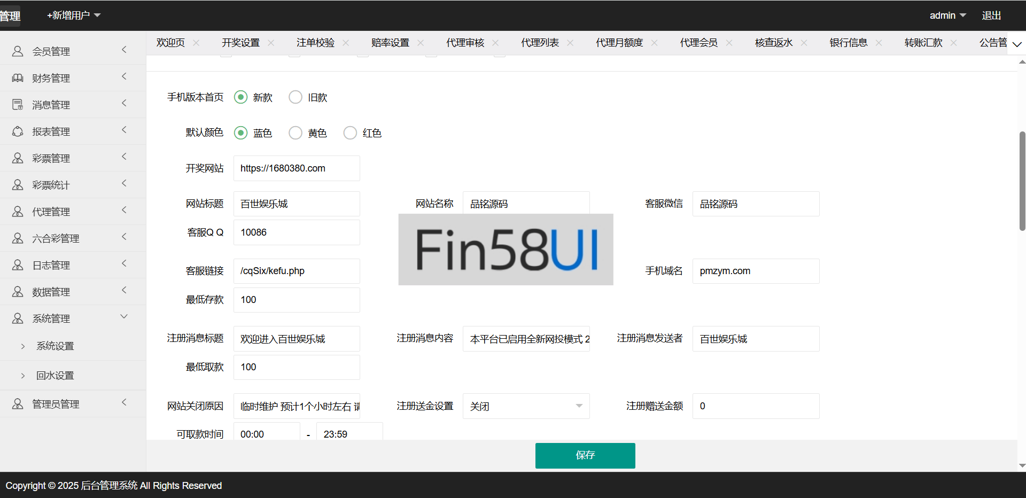Click the 财务管理 book icon
This screenshot has height=498, width=1026.
point(18,78)
